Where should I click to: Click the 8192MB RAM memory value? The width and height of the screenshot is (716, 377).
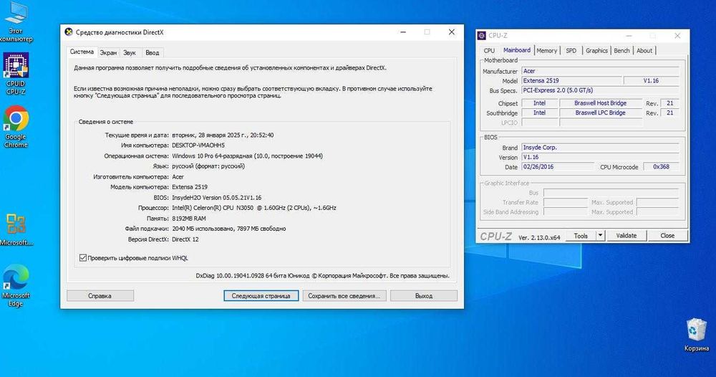click(188, 219)
